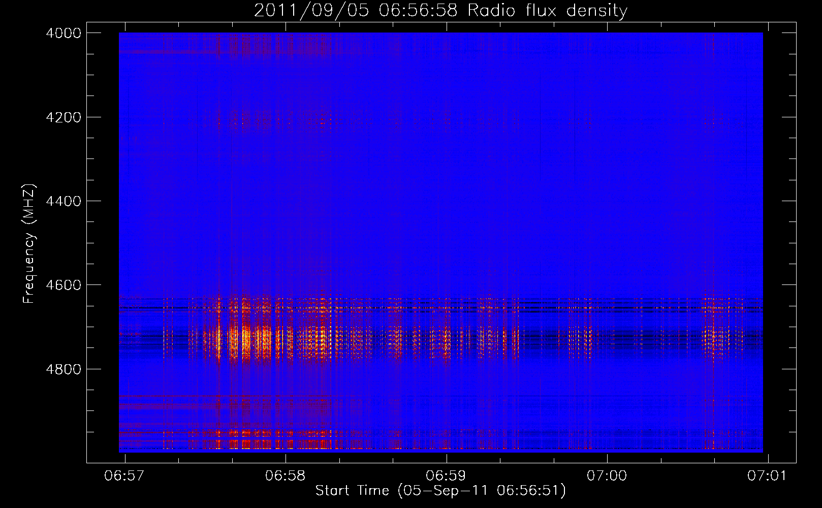
Task: Click the plot title '2011/09/05 06:56:58 Radio flux density'
Action: (440, 11)
